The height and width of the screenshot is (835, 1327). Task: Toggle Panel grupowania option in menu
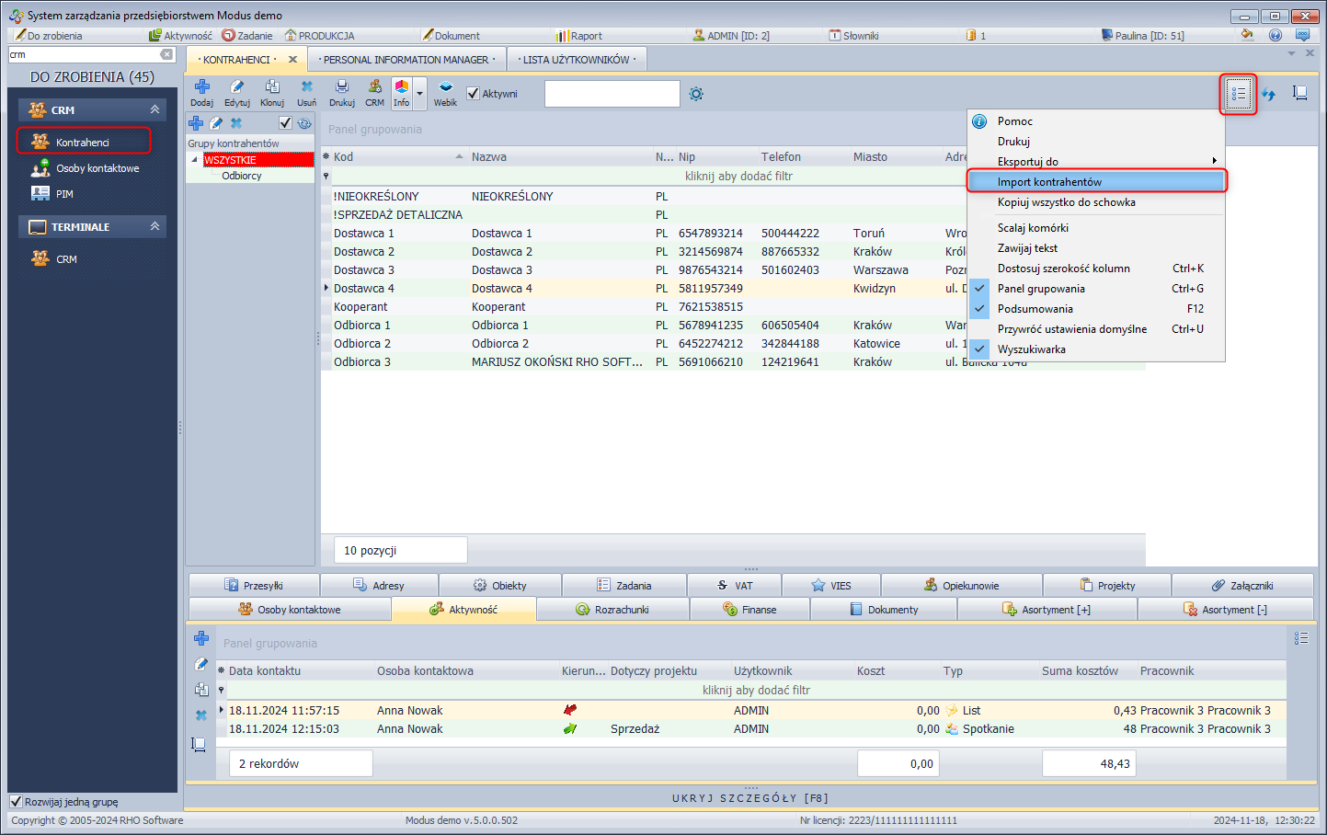pos(1041,289)
